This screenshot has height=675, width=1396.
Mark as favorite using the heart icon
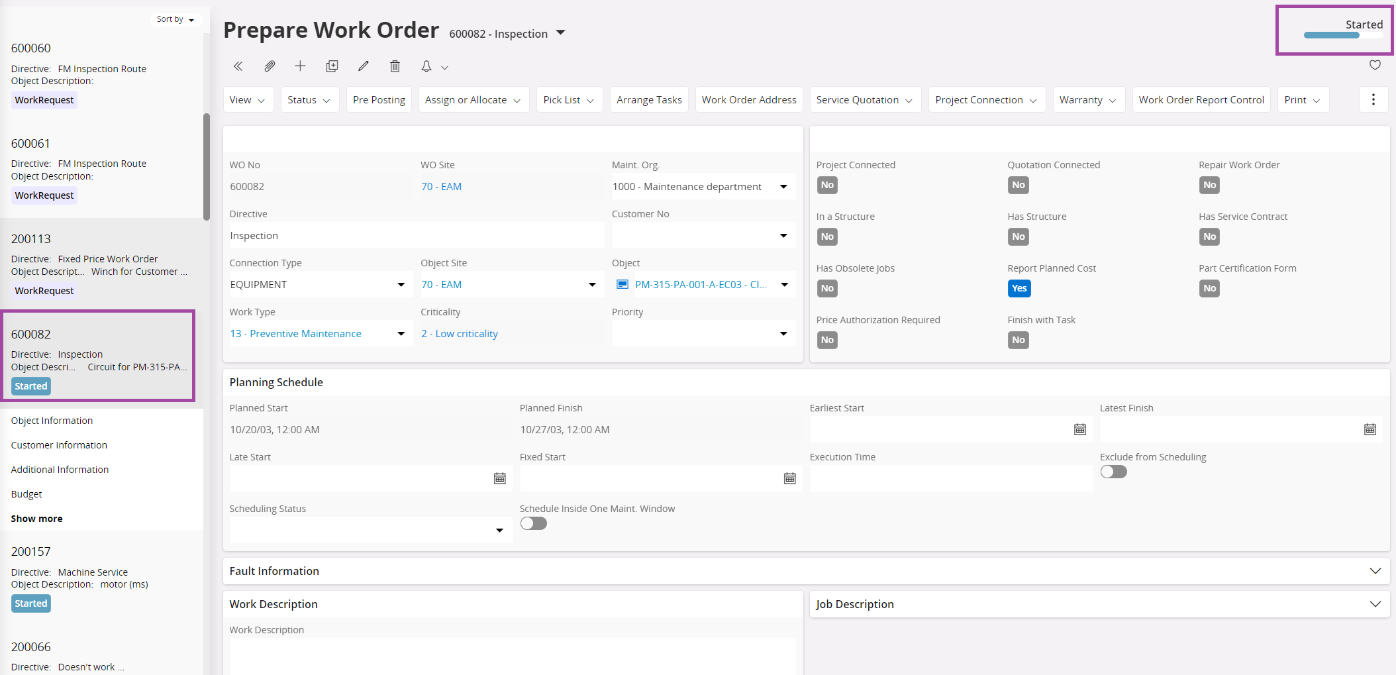(1375, 65)
